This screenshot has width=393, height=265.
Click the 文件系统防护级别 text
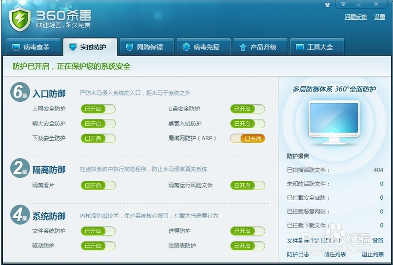point(314,241)
